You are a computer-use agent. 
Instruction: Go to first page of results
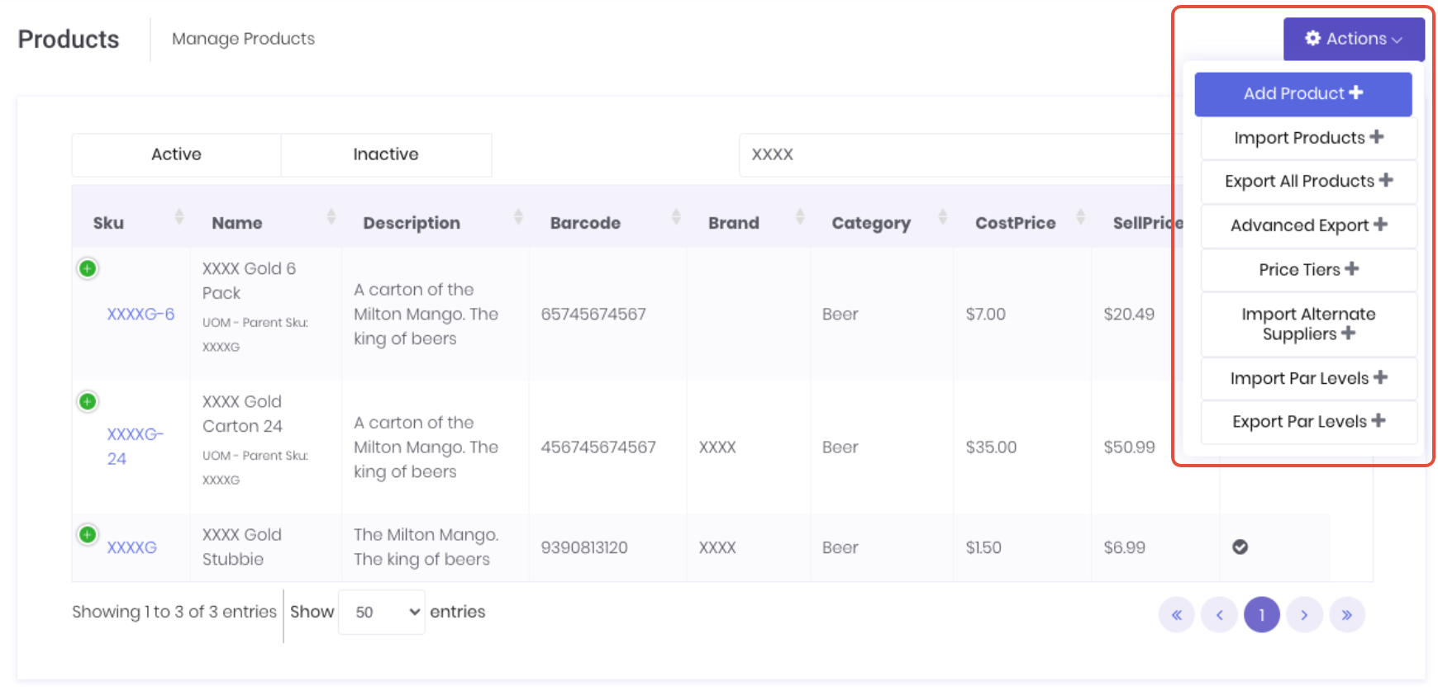[x=1176, y=615]
